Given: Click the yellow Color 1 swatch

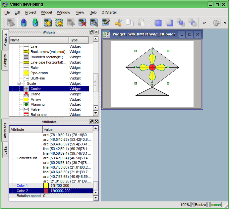Looking at the screenshot, I should (x=46, y=185).
